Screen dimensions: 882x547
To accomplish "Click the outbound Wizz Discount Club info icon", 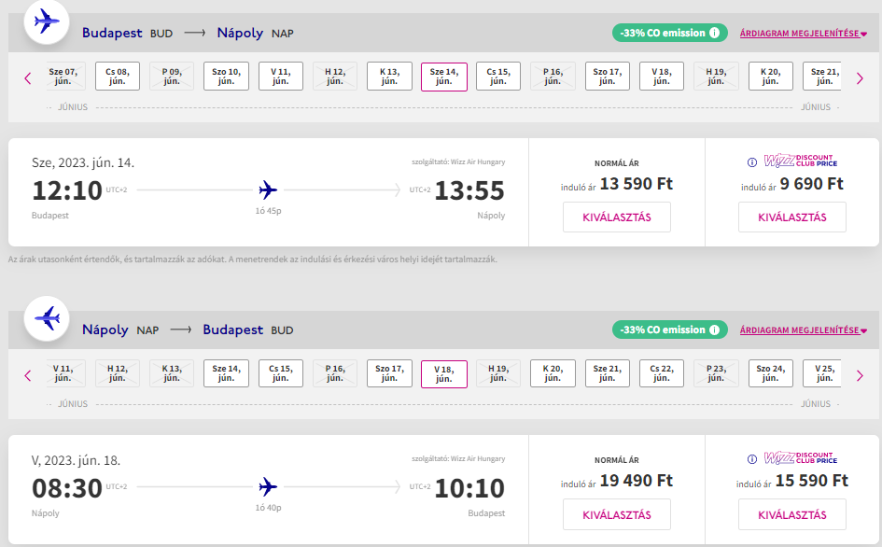I will tap(752, 161).
